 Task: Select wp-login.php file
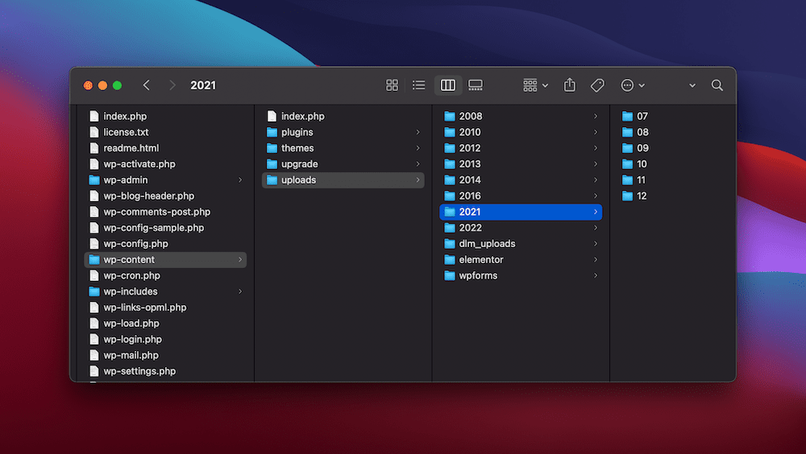pos(165,339)
